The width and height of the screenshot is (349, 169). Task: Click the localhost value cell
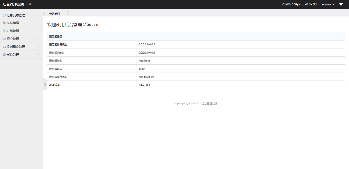(241, 61)
